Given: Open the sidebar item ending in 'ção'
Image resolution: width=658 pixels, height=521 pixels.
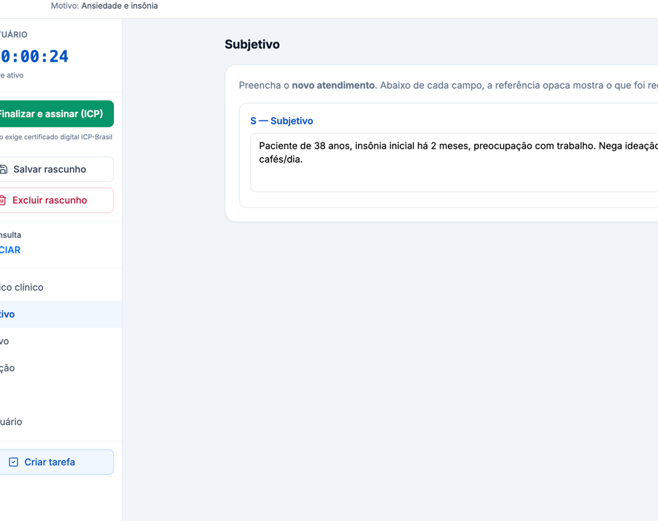Looking at the screenshot, I should [x=61, y=368].
